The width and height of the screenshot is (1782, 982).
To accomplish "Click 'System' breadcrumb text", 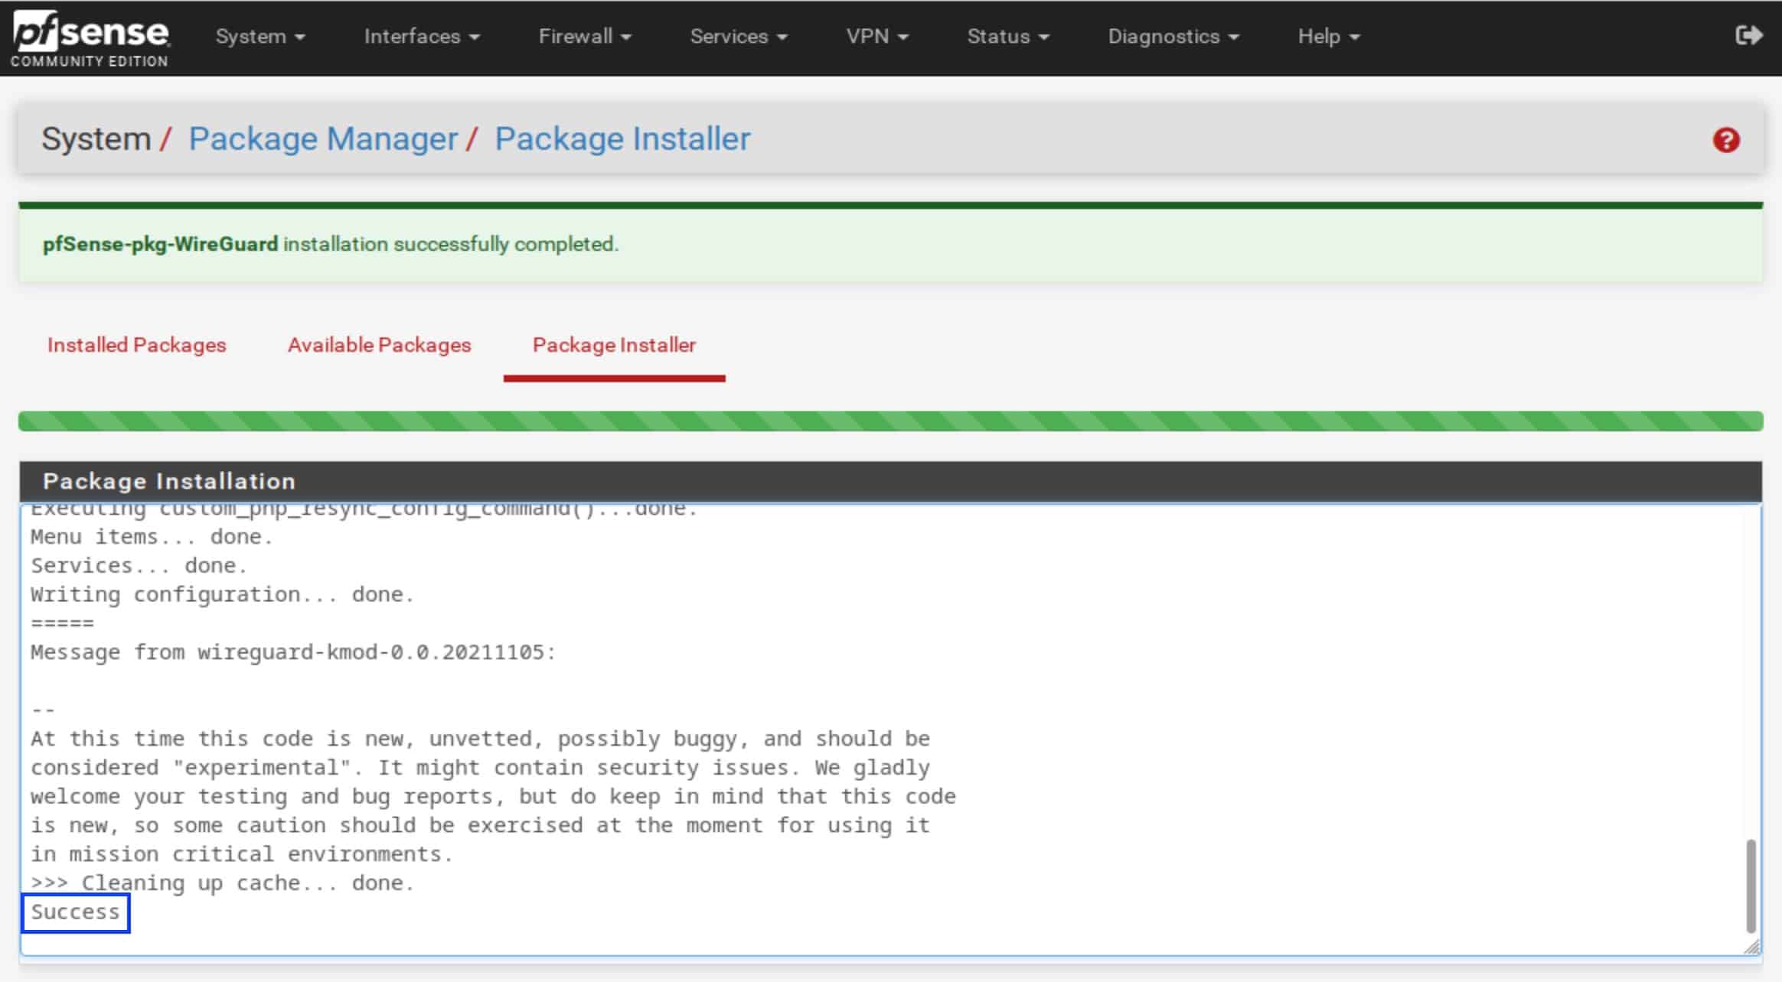I will coord(96,139).
